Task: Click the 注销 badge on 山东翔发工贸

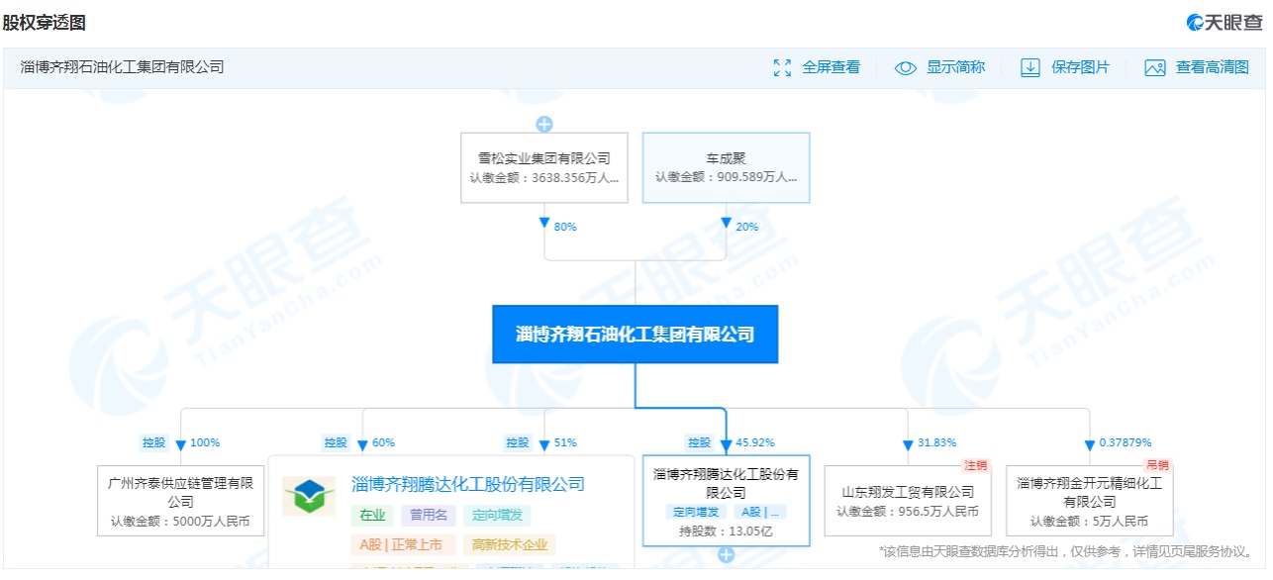Action: pos(976,465)
